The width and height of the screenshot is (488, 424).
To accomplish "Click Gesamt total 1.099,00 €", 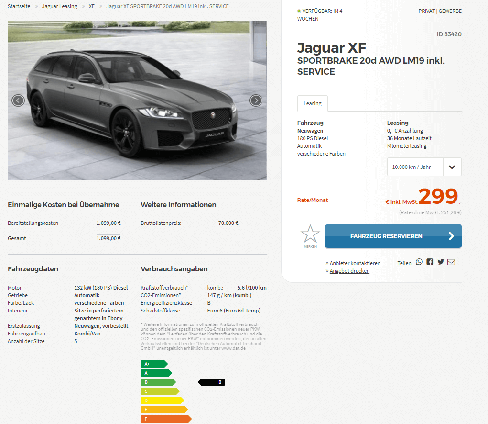I will 108,238.
